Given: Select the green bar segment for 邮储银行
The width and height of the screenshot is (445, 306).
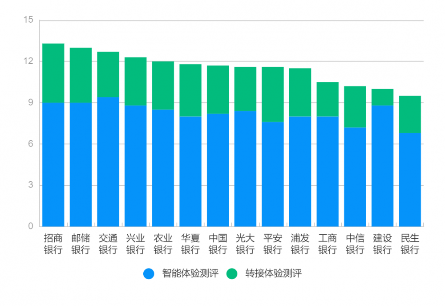Looking at the screenshot, I should [81, 75].
